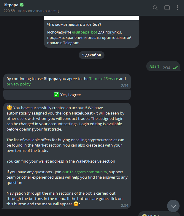Jump to latest messages with down chevron
The width and height of the screenshot is (184, 216).
point(173,206)
